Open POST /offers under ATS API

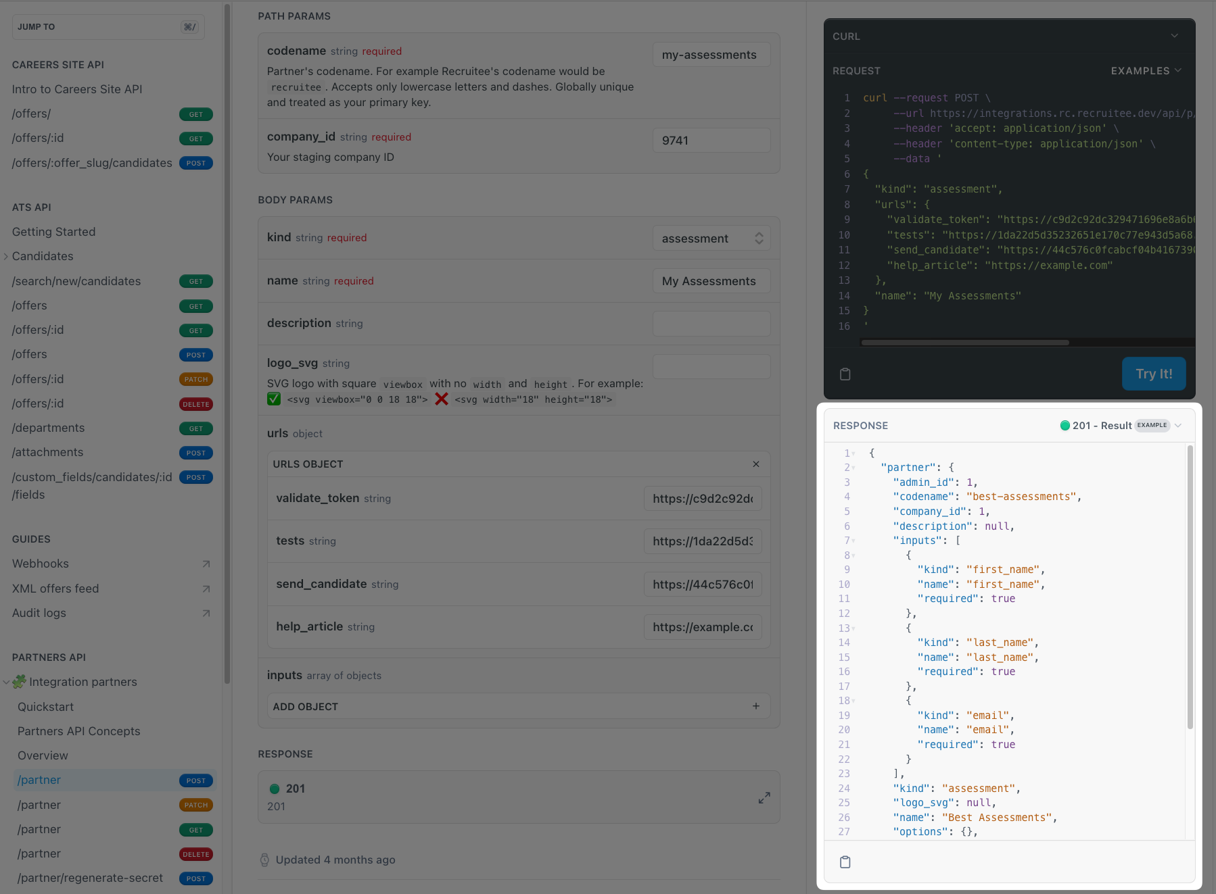112,355
